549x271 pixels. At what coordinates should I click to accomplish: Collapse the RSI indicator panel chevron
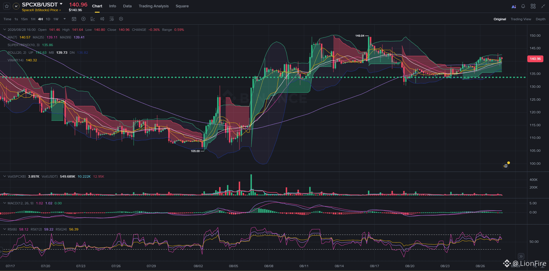point(4,229)
